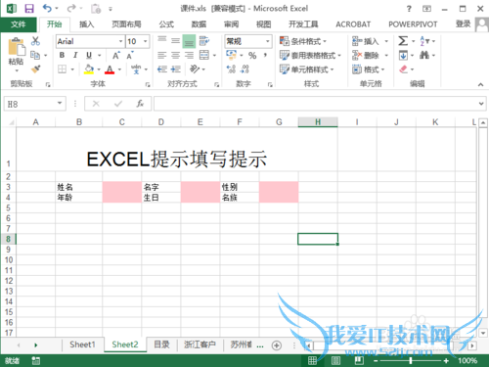Open the number format 常规 dropdown
489x367 pixels.
pyautogui.click(x=268, y=41)
